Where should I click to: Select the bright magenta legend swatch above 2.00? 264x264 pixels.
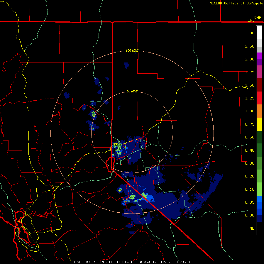point(259,56)
